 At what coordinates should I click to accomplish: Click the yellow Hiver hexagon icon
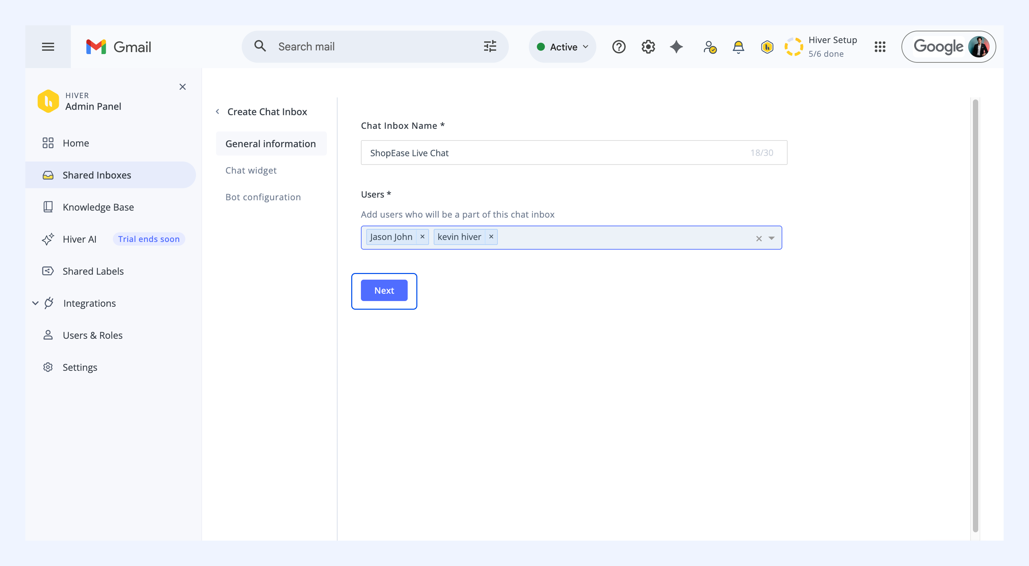767,47
